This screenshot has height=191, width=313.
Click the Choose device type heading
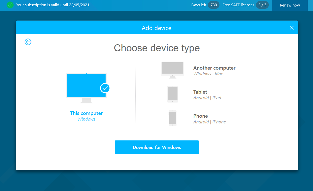157,48
